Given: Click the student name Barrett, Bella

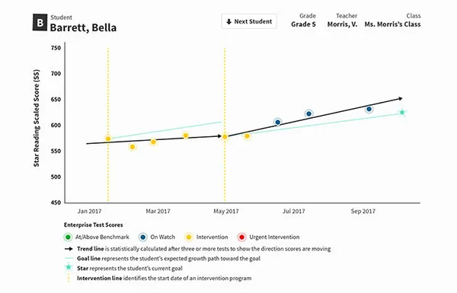Looking at the screenshot, I should [83, 27].
